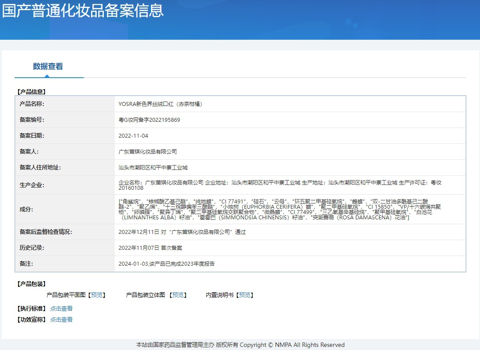Viewport: 480px width, 350px height.
Task: Click the 备案编号 value 粤G妆网备字2022195869
Action: click(x=149, y=120)
